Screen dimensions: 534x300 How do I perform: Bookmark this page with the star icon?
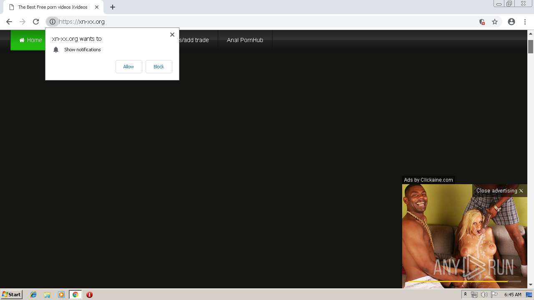click(495, 22)
